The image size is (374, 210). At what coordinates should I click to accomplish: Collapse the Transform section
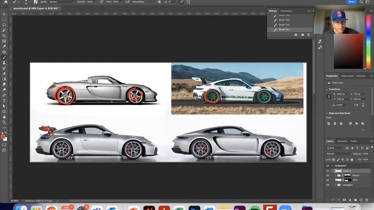tap(327, 89)
